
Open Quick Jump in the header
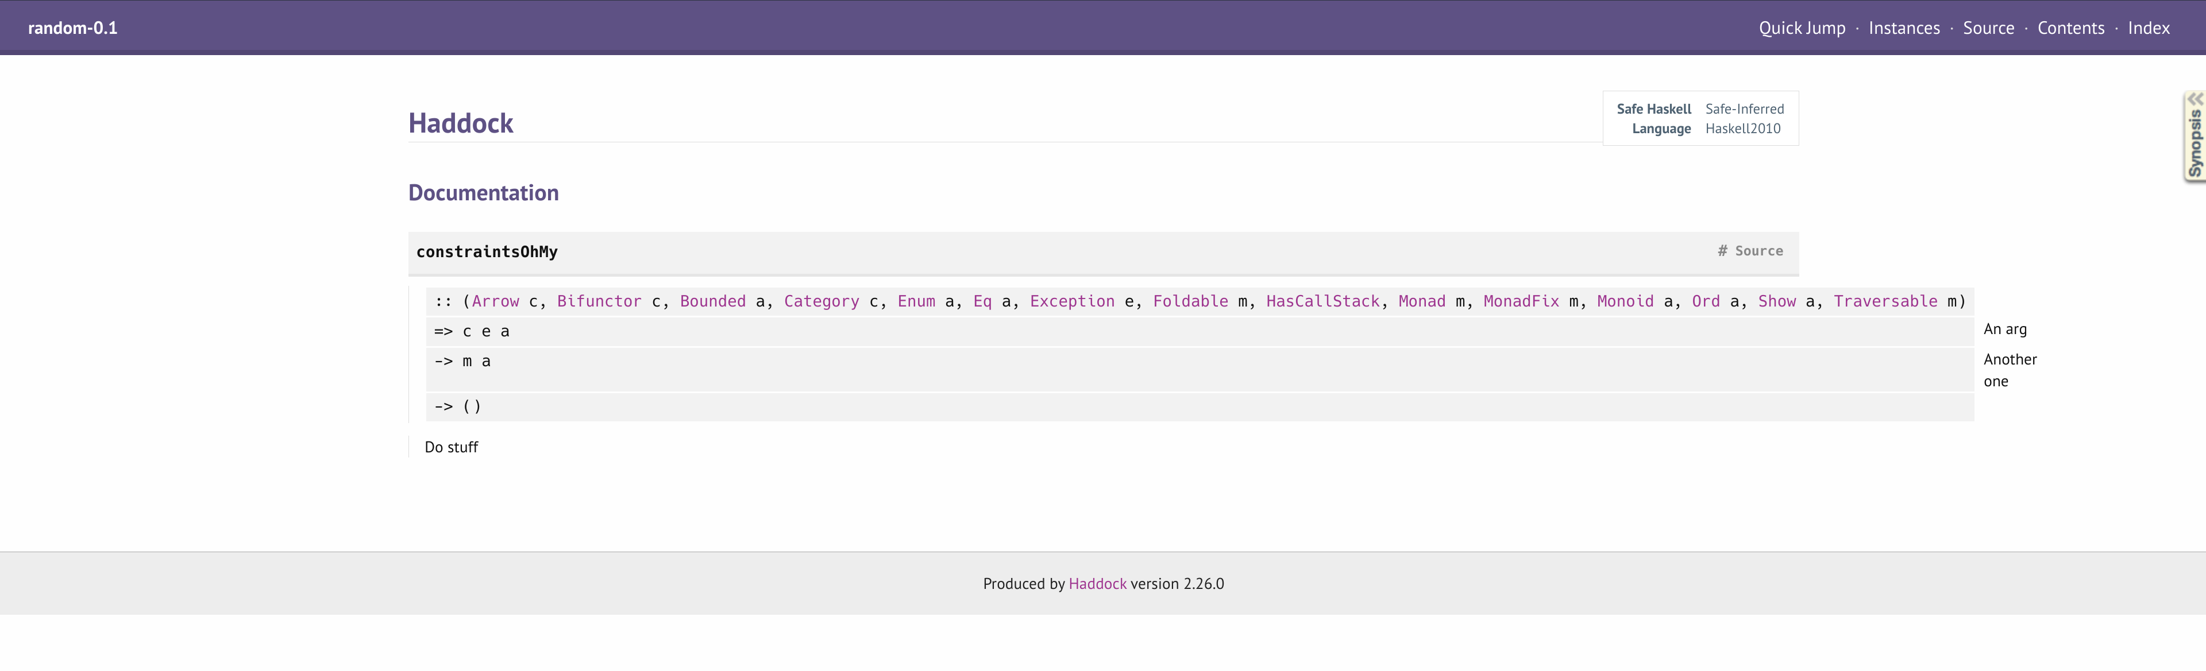[x=1802, y=28]
